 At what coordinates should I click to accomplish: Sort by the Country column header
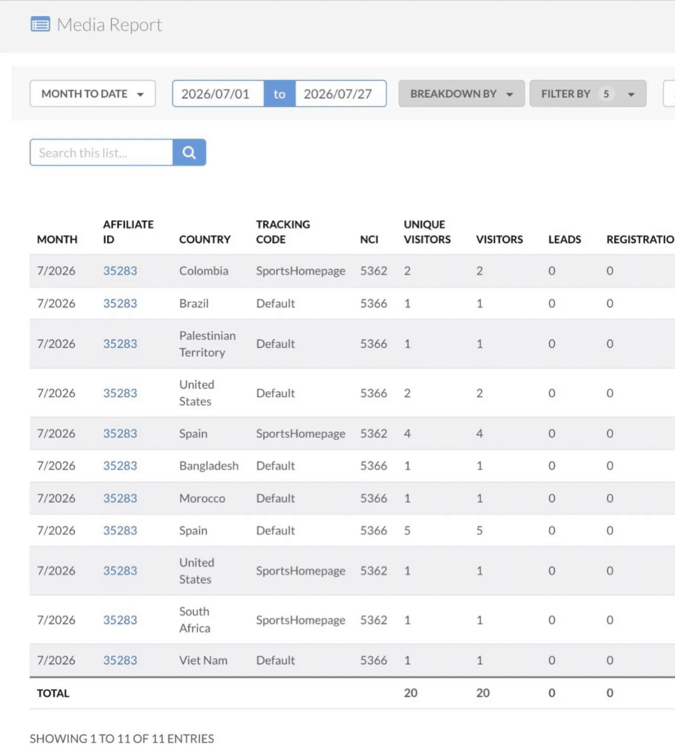205,240
